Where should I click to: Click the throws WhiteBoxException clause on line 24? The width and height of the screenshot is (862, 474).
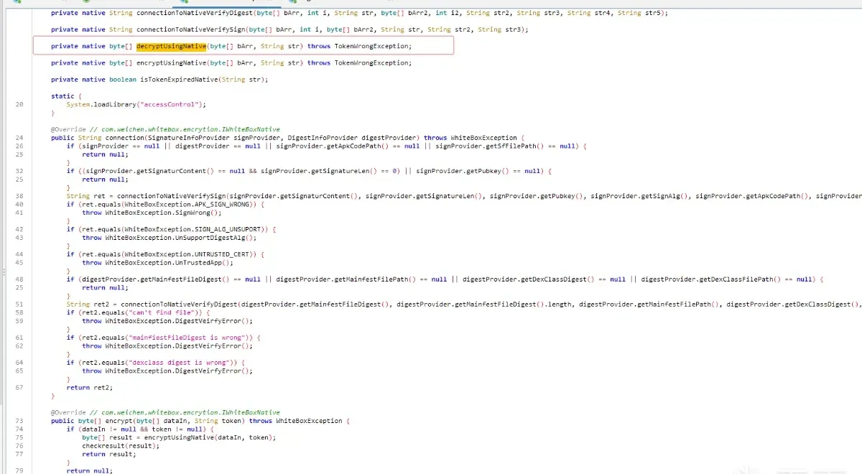point(471,137)
